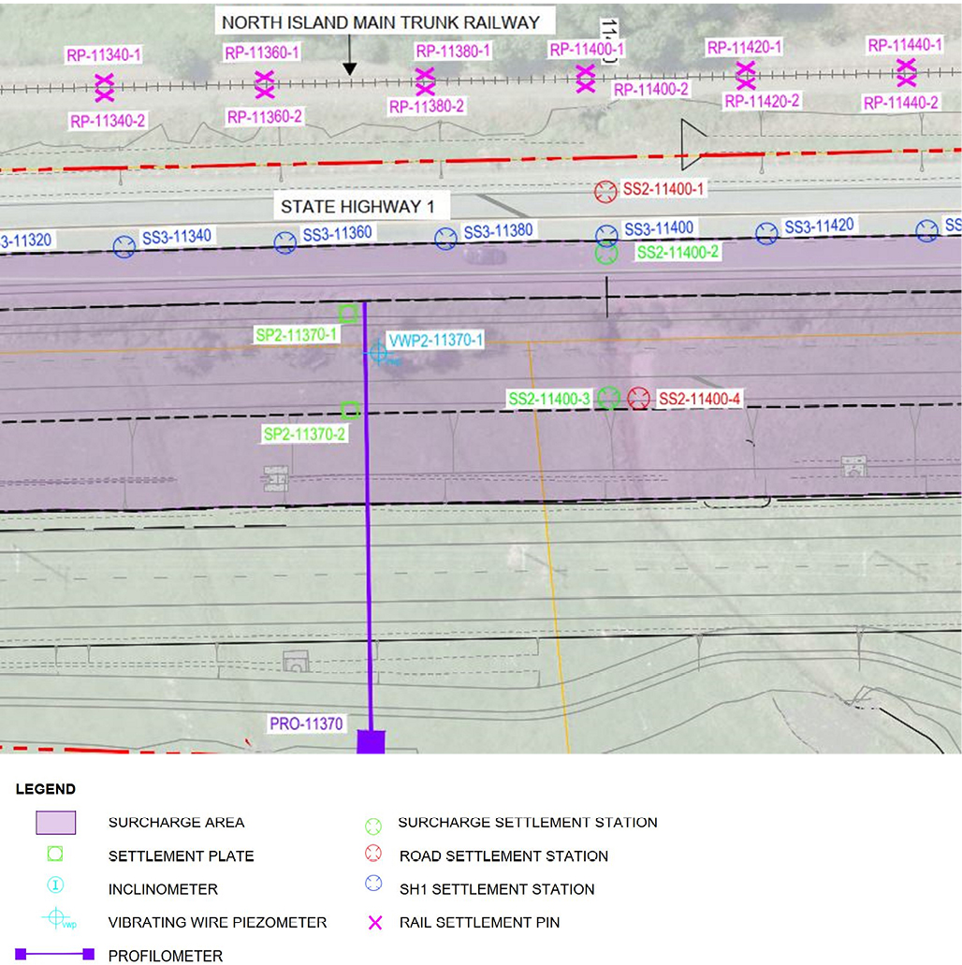
Task: Click the Surcharge Area purple legend swatch
Action: pos(55,823)
